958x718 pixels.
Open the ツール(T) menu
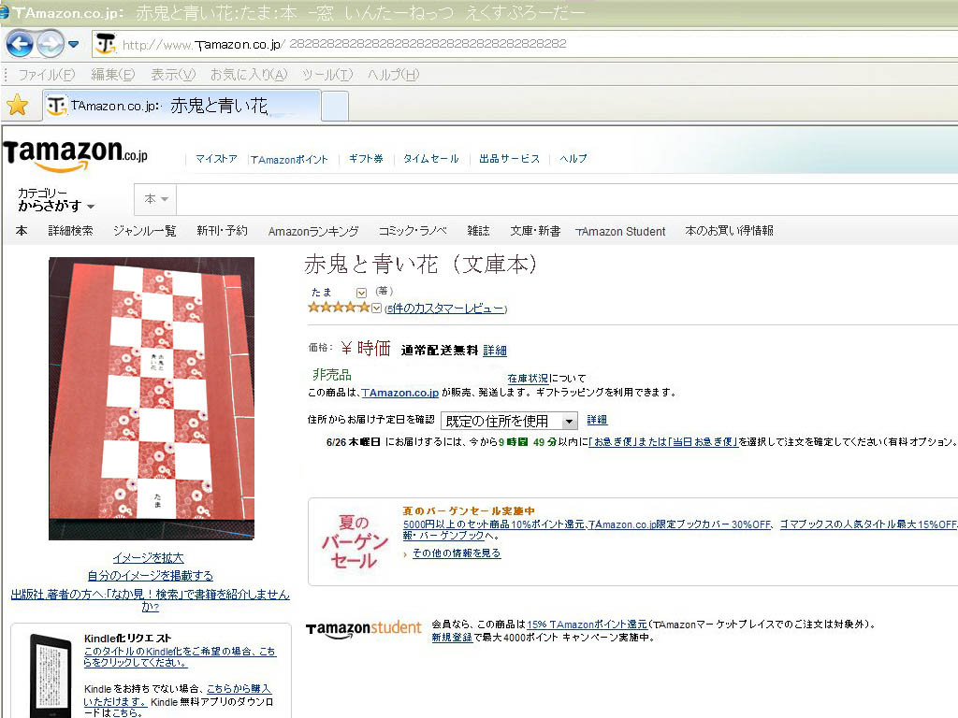327,75
